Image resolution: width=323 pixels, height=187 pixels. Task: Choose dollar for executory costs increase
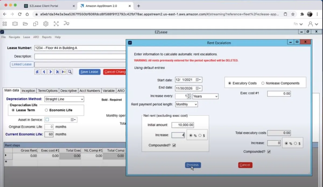pos(295,143)
